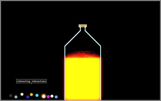Click the empty space inside the bottle above the particles
This screenshot has width=161, height=101.
83,43
